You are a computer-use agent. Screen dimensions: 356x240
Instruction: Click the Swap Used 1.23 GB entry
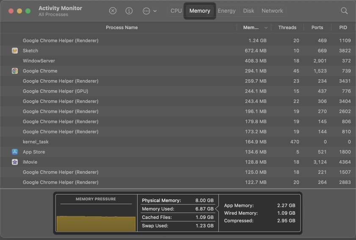(x=177, y=226)
